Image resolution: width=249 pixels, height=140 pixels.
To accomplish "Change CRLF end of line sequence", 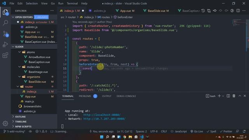I will [x=164, y=131].
